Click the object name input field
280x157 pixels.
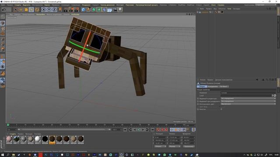coord(248,93)
